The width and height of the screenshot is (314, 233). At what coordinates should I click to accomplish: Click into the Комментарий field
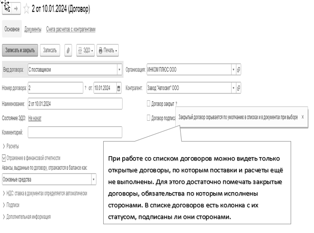pyautogui.click(x=75, y=132)
